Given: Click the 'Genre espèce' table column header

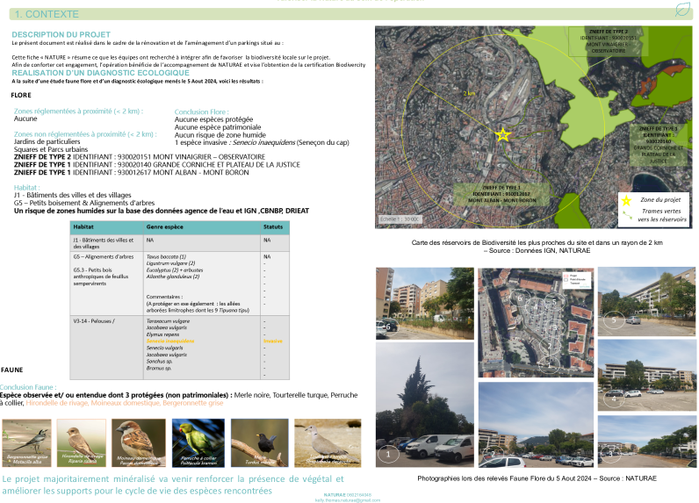Looking at the screenshot, I should (x=165, y=227).
